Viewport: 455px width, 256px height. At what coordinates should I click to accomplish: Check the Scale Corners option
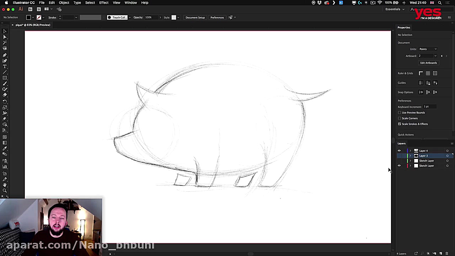click(x=400, y=118)
